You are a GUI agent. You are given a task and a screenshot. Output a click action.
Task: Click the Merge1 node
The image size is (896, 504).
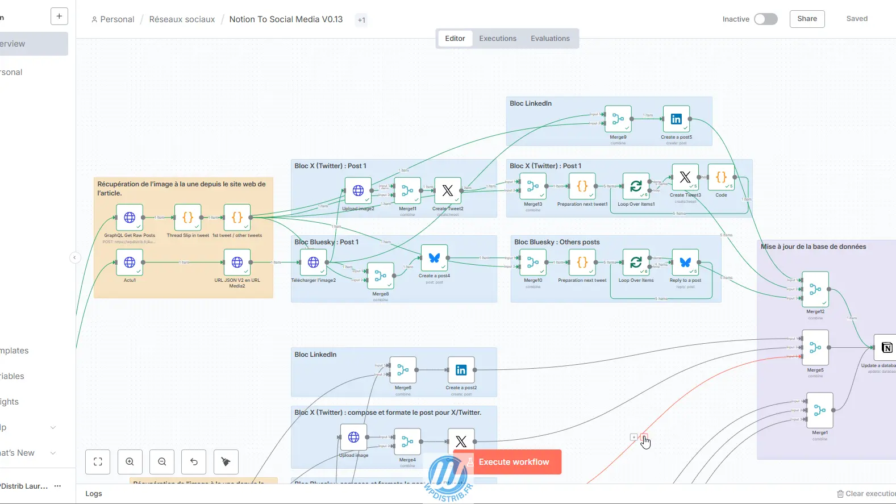pos(820,410)
